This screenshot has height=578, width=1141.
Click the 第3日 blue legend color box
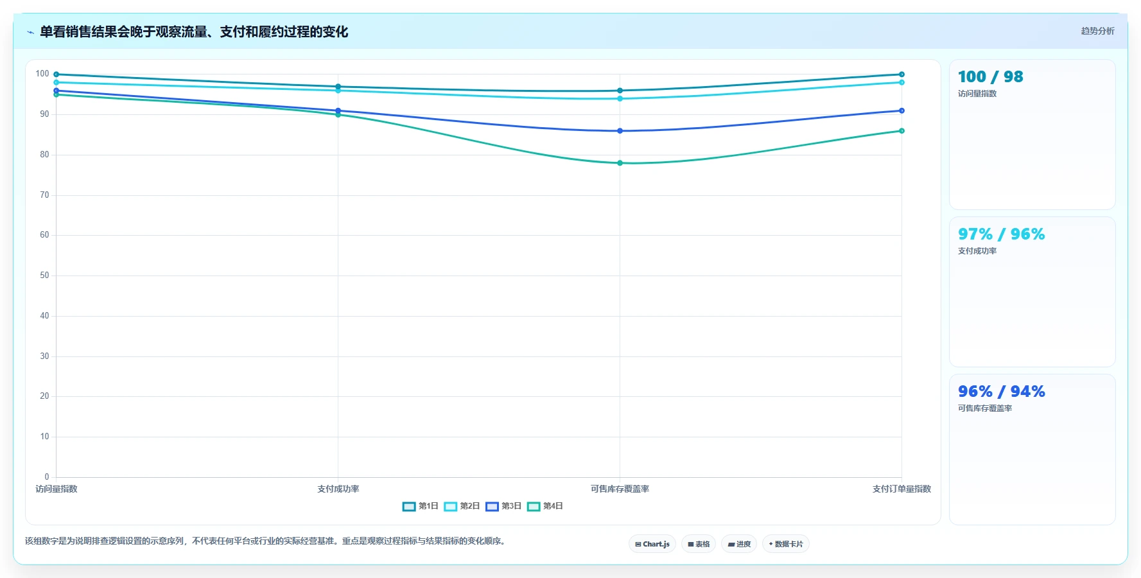click(x=492, y=506)
